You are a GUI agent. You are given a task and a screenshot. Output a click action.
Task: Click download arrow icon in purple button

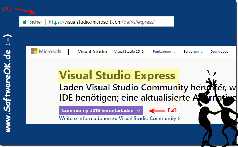pos(138,110)
